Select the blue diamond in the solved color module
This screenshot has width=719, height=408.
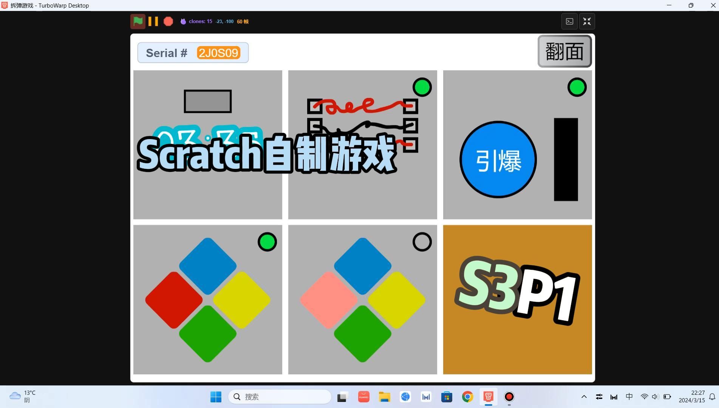click(208, 266)
